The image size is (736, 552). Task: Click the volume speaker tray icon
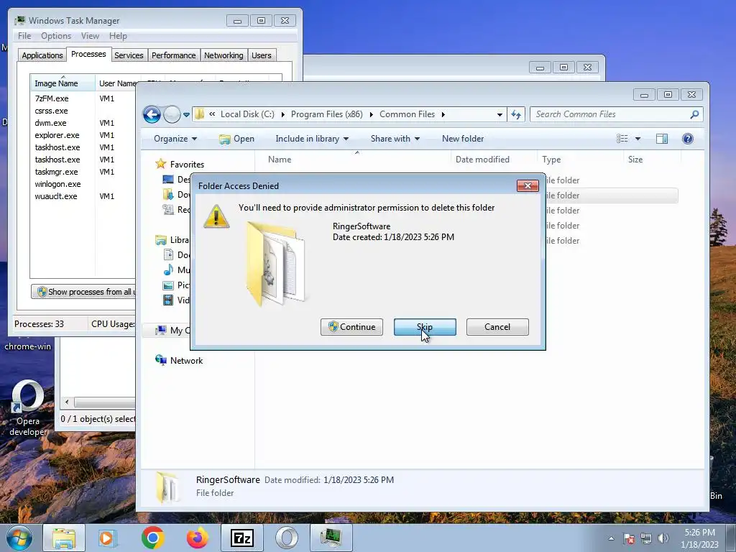coord(663,538)
